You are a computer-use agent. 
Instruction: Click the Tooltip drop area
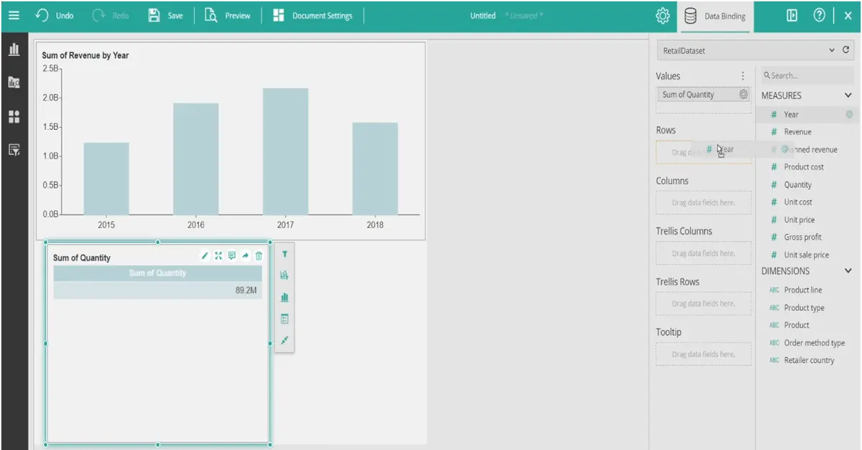coord(703,355)
